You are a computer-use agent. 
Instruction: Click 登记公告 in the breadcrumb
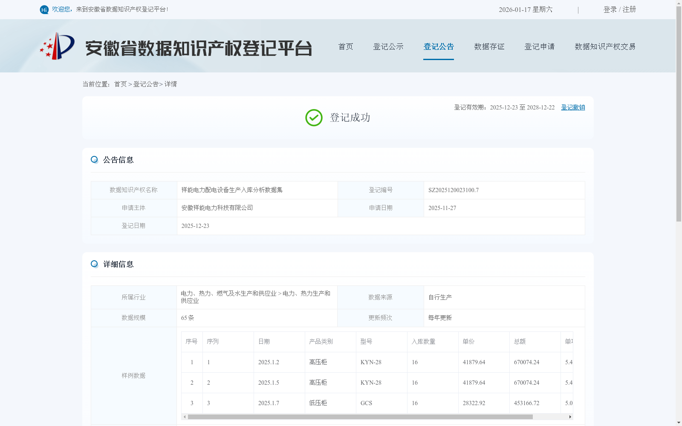(146, 84)
